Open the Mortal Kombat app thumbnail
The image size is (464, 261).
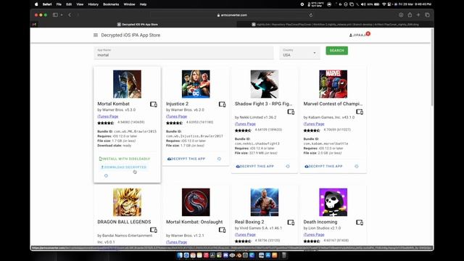[128, 84]
